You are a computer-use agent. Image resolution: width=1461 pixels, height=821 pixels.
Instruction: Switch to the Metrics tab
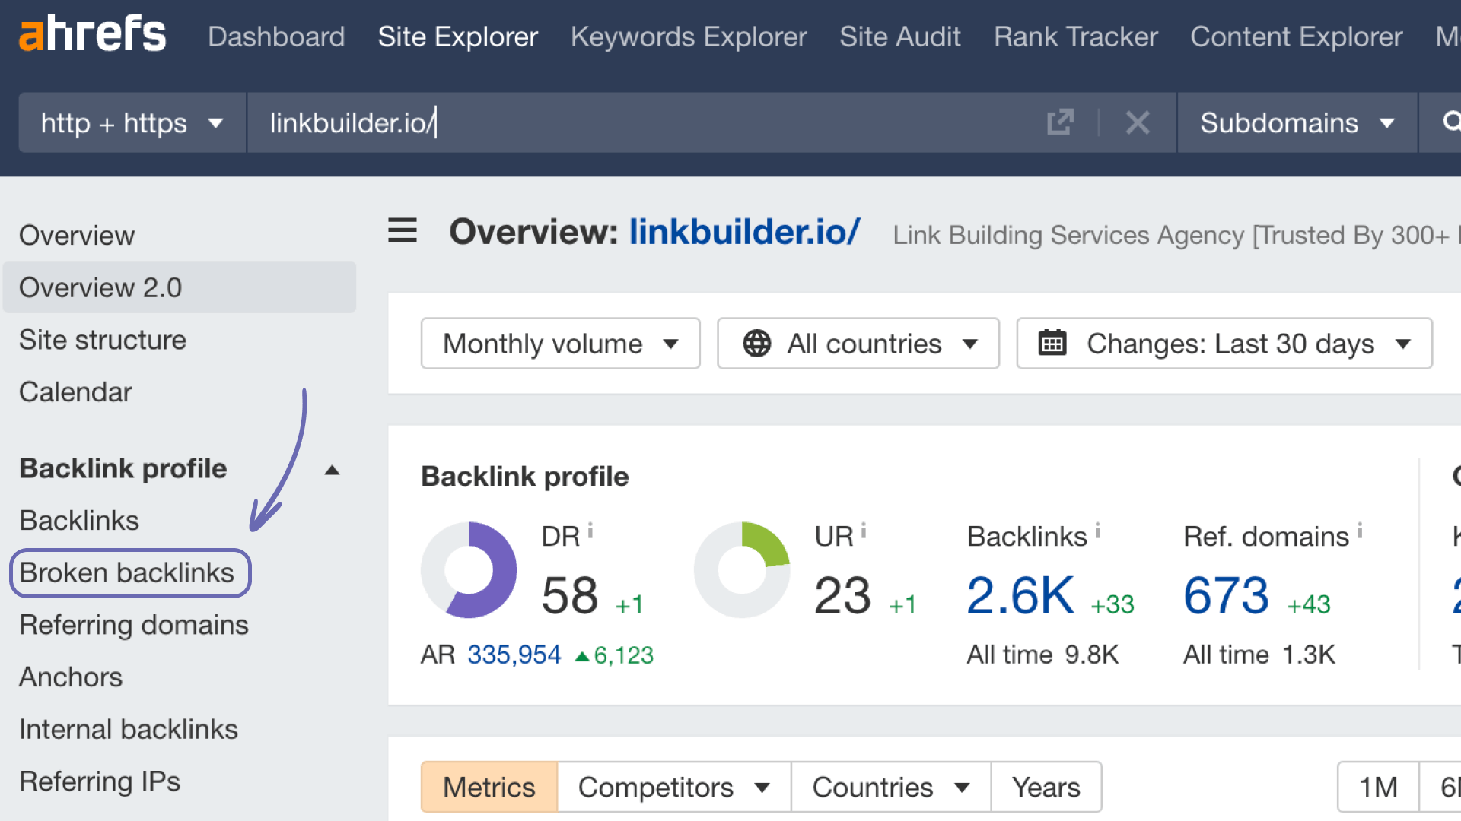(489, 788)
